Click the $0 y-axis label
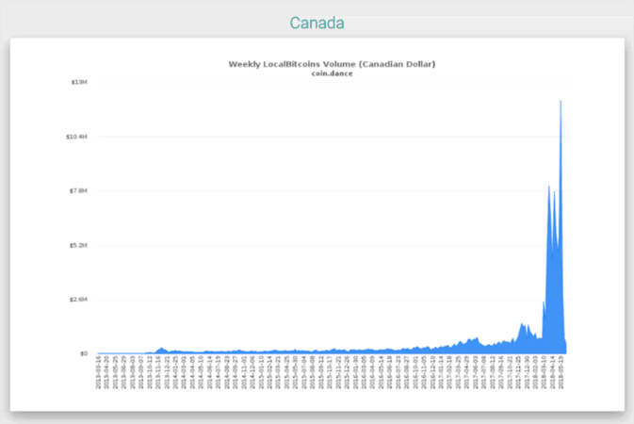Screen dimensions: 634x424 pos(84,353)
